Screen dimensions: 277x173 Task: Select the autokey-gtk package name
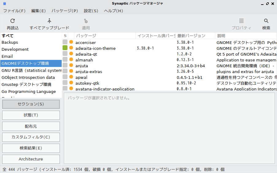87,83
